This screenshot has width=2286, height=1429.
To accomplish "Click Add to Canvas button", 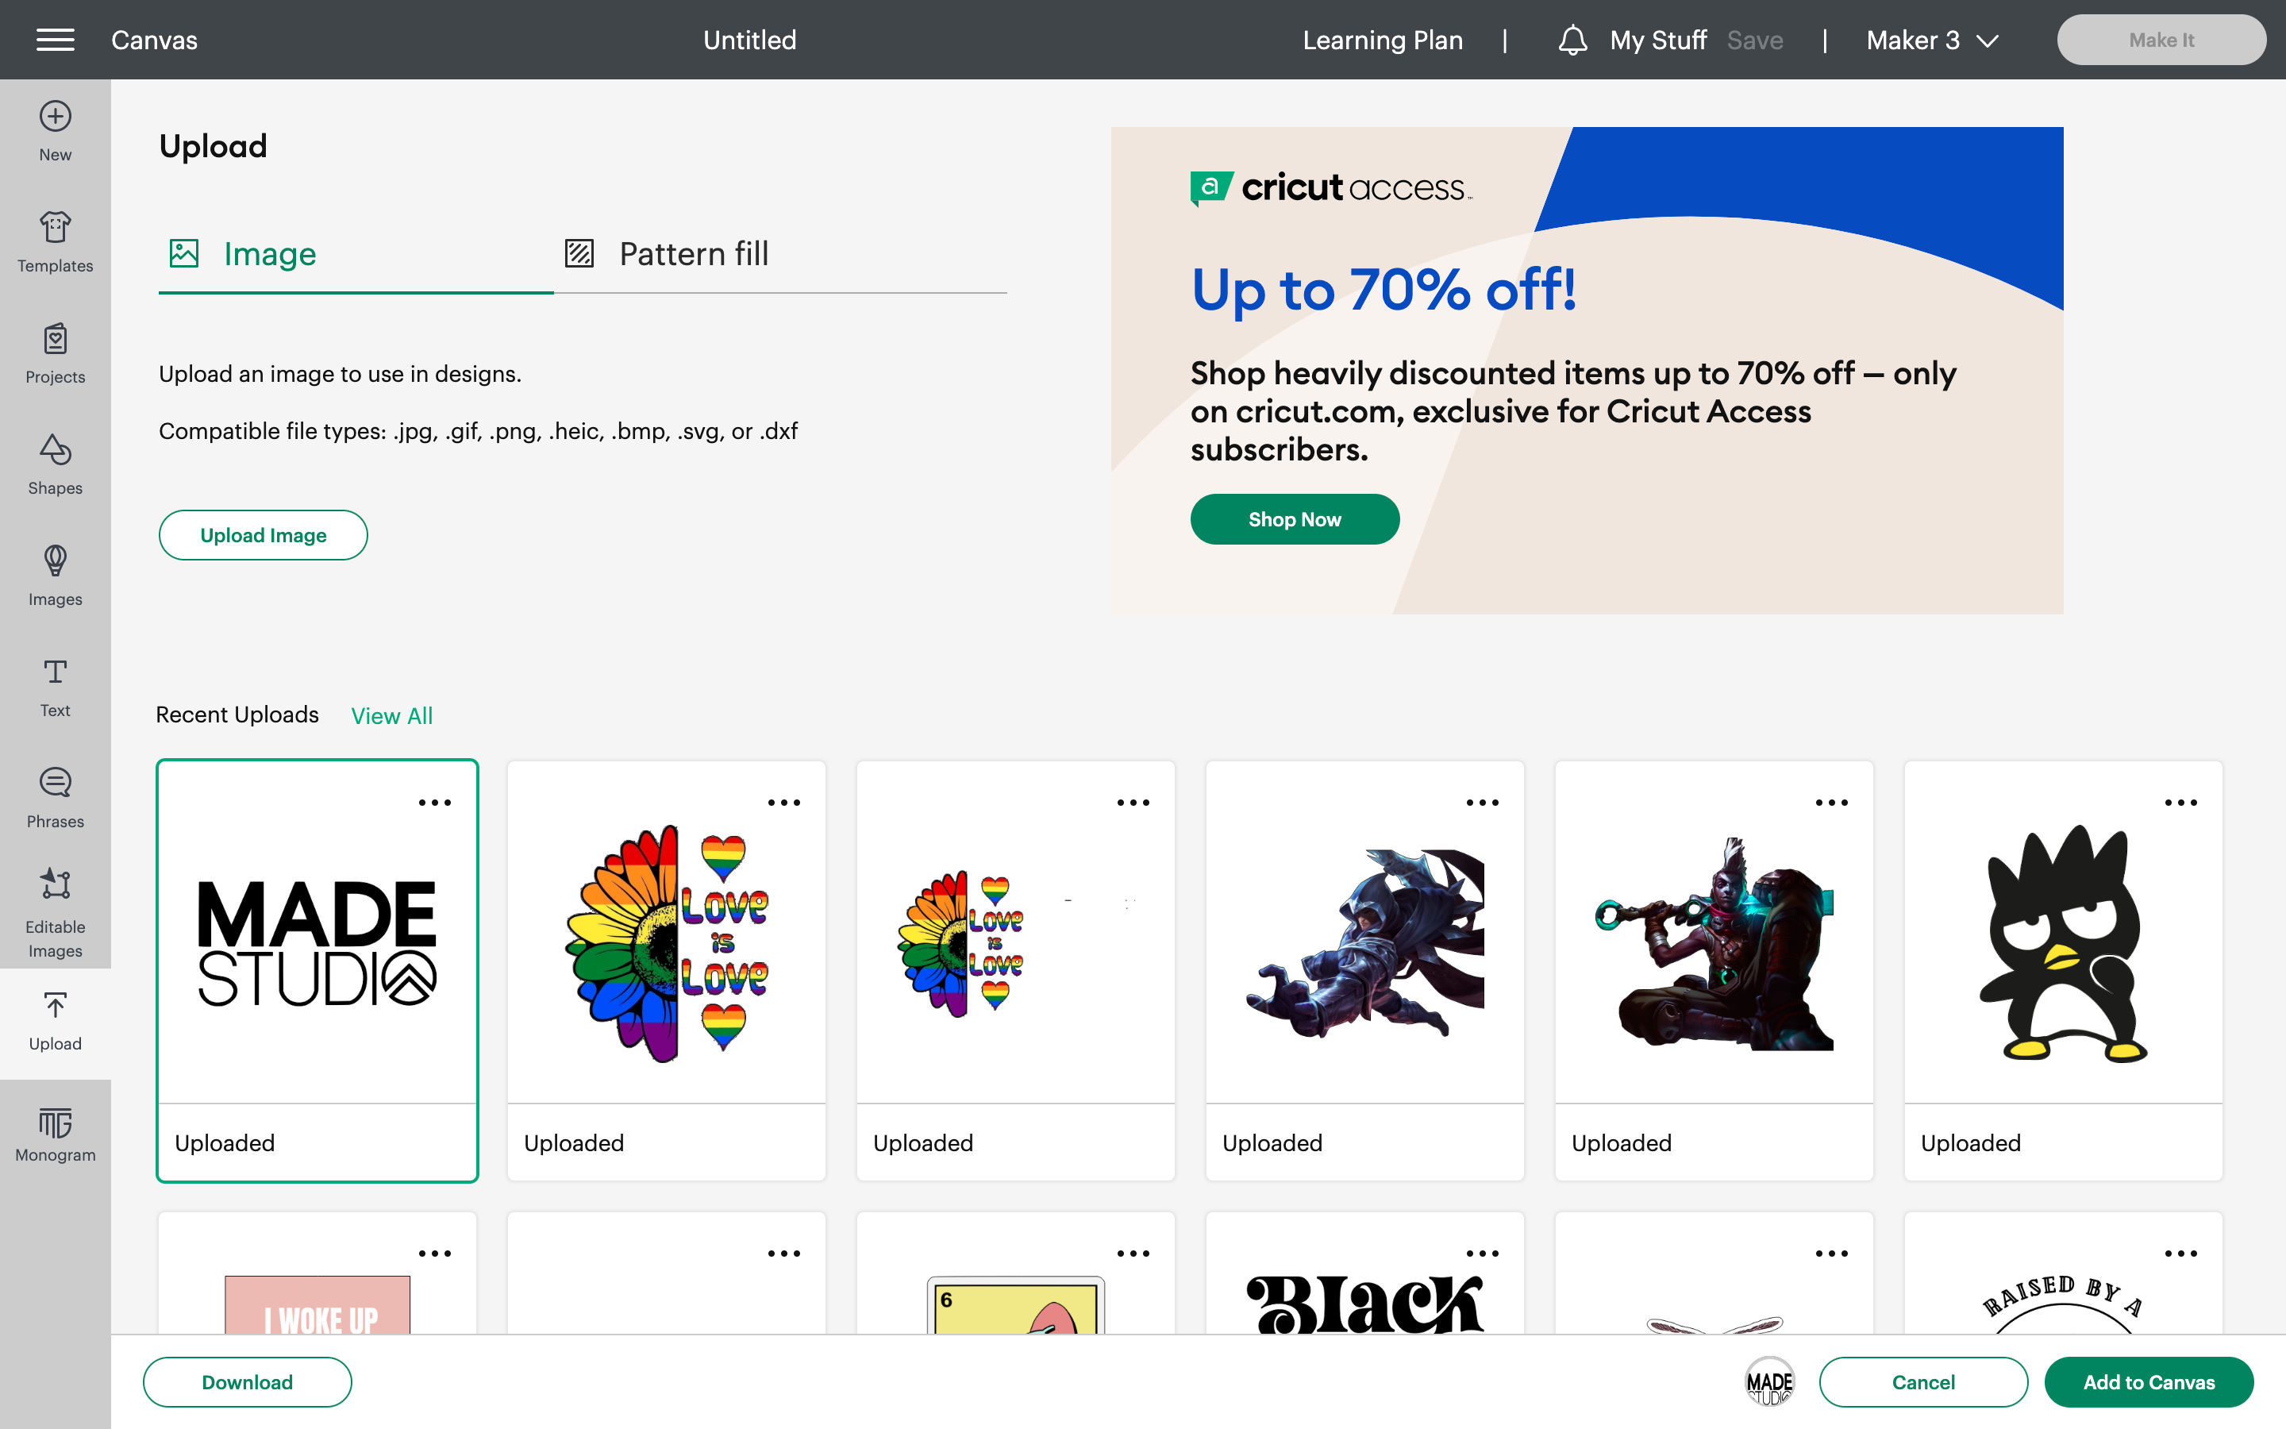I will click(2149, 1381).
